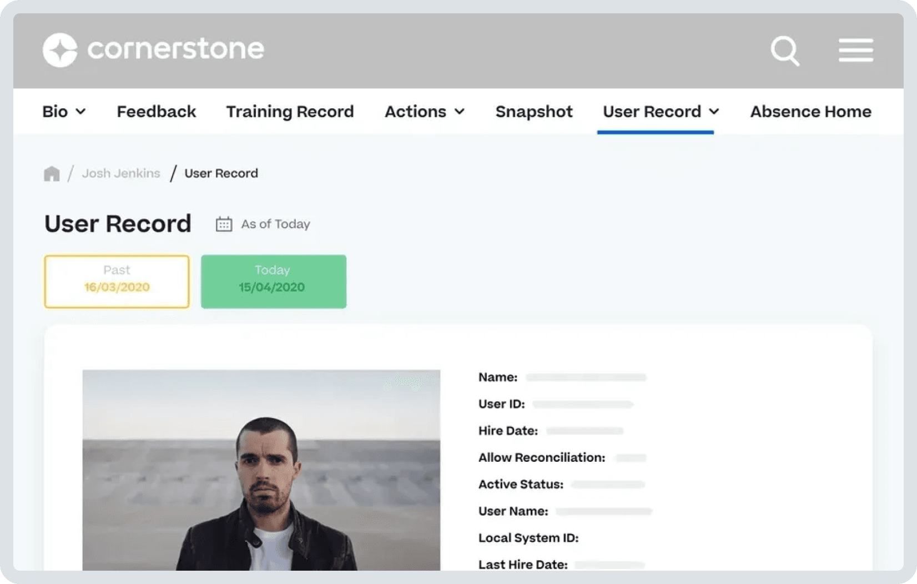This screenshot has height=584, width=917.
Task: Go to the Snapshot tab
Action: (x=533, y=112)
